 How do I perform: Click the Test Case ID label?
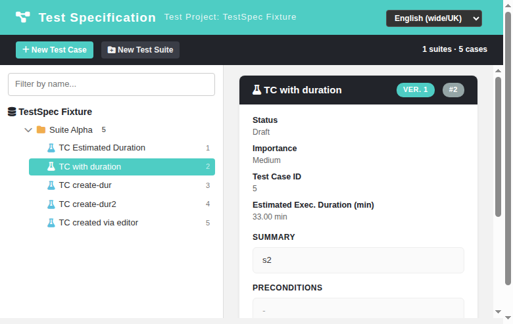[277, 177]
